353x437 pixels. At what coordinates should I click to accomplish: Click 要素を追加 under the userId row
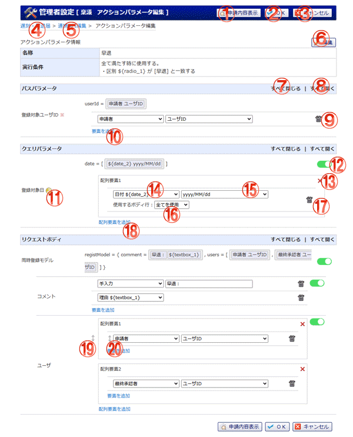(103, 131)
